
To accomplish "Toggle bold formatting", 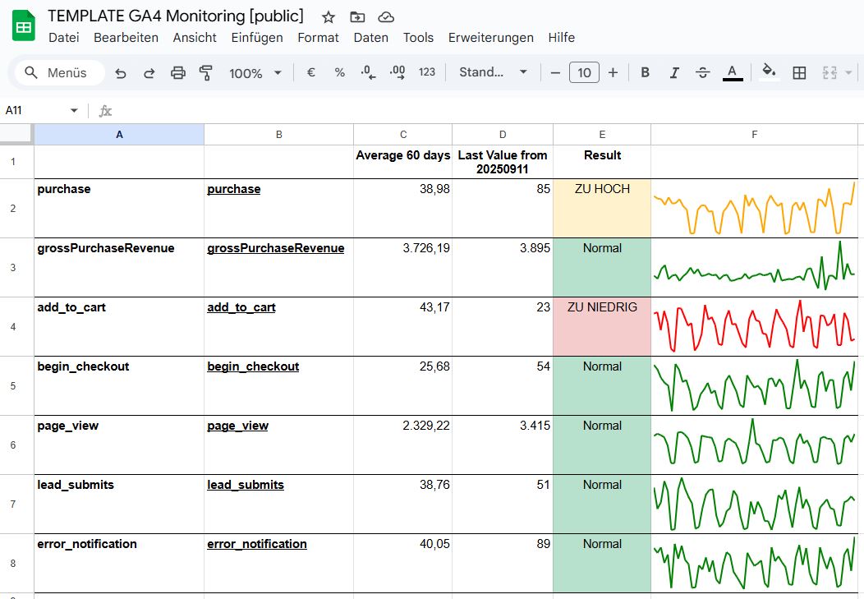I will click(x=645, y=73).
